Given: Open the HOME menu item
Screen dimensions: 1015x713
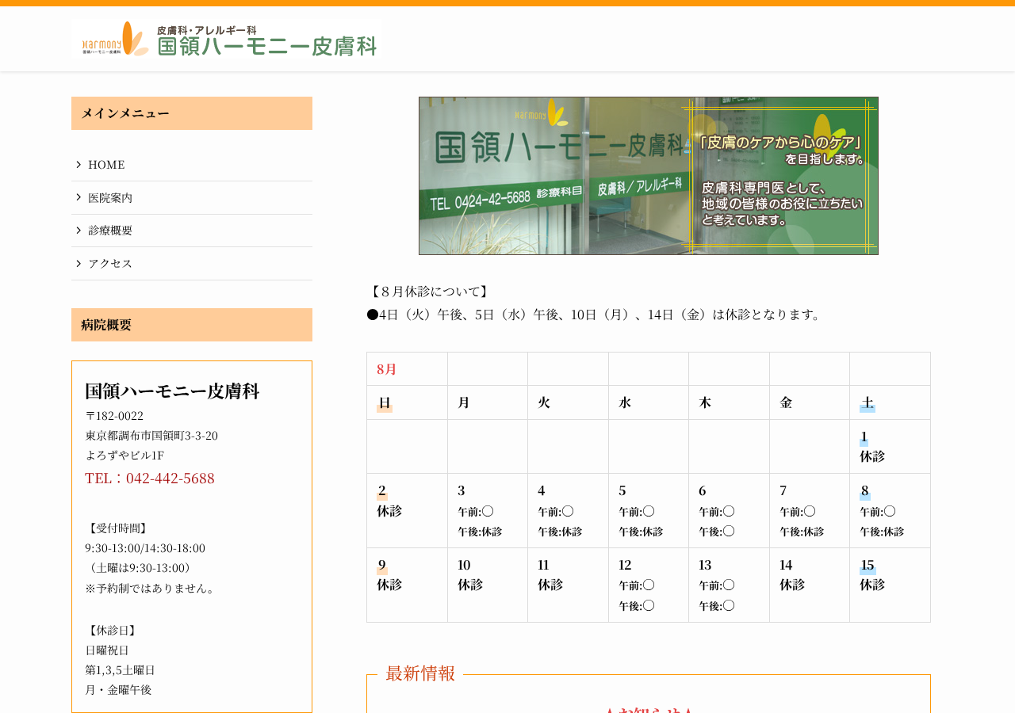Looking at the screenshot, I should (x=192, y=165).
